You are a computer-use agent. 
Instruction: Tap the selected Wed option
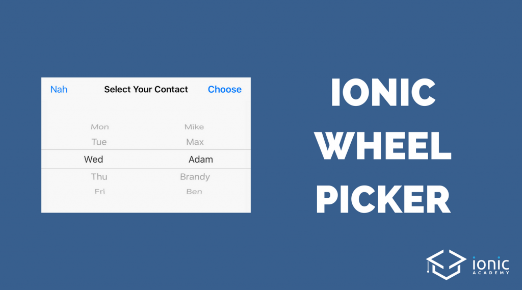[94, 160]
